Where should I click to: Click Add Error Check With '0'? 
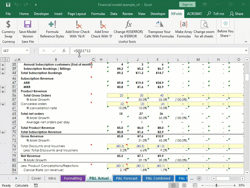(x=102, y=29)
